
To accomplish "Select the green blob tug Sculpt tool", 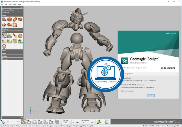I will [20, 41].
